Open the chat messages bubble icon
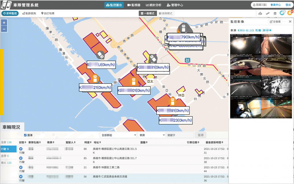The width and height of the screenshot is (294, 184). 282,13
